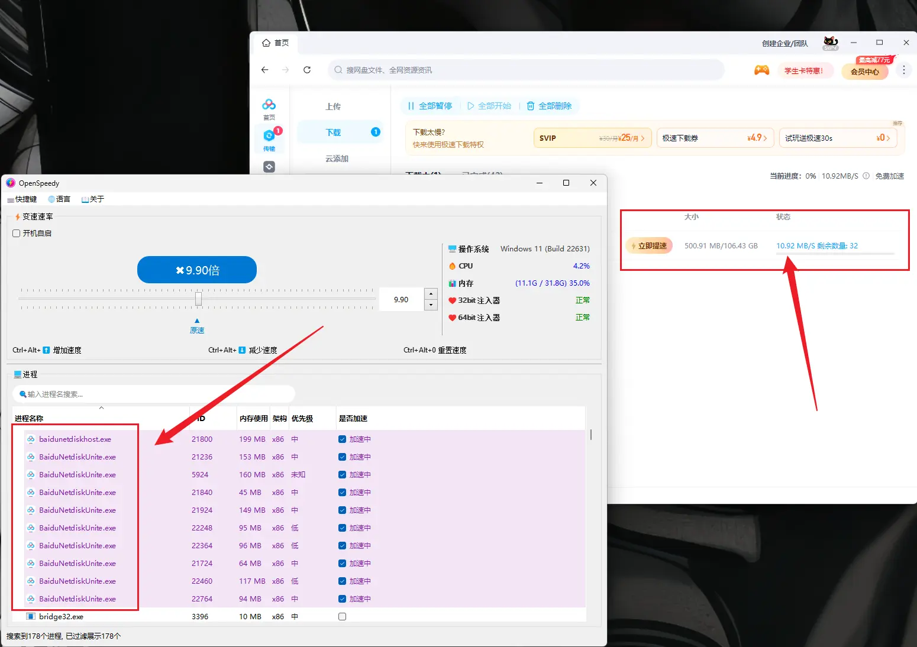Uncheck acceleration for process ID 22248
The width and height of the screenshot is (917, 647).
pos(342,528)
